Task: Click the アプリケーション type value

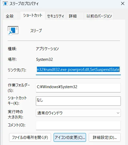Action: (x=47, y=49)
